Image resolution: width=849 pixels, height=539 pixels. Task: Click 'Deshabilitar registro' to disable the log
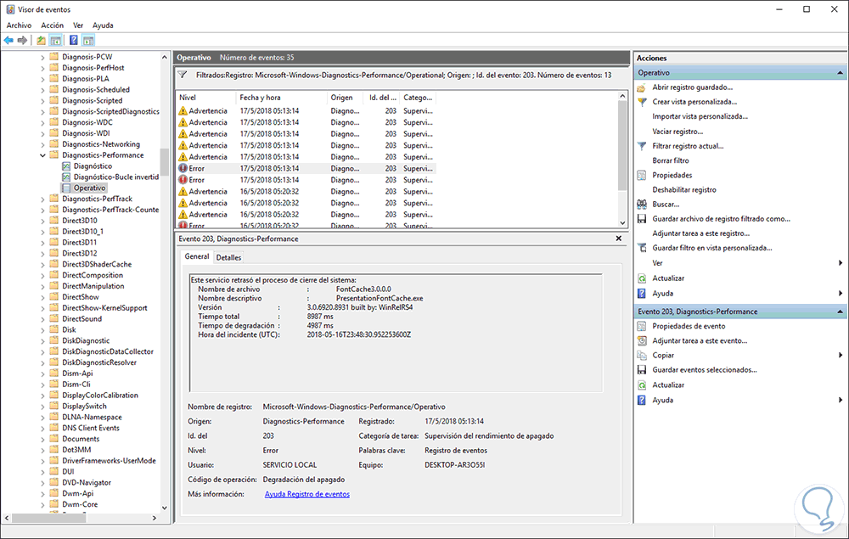pyautogui.click(x=683, y=190)
